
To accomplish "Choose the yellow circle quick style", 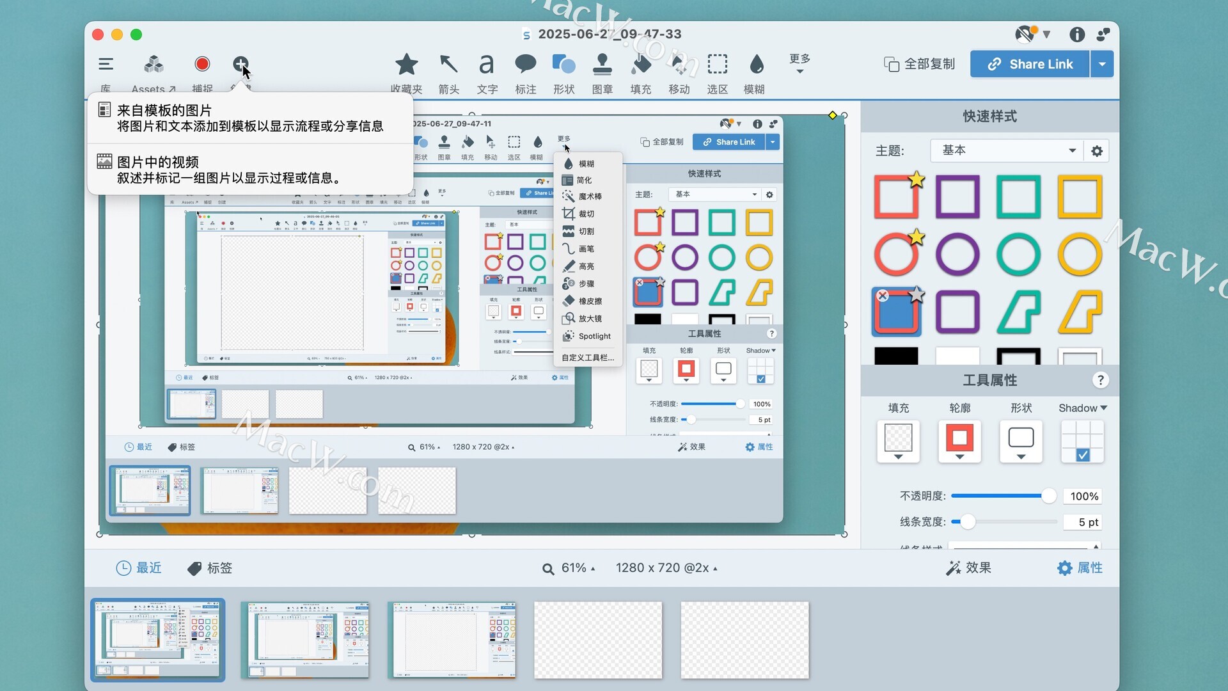I will (1080, 255).
